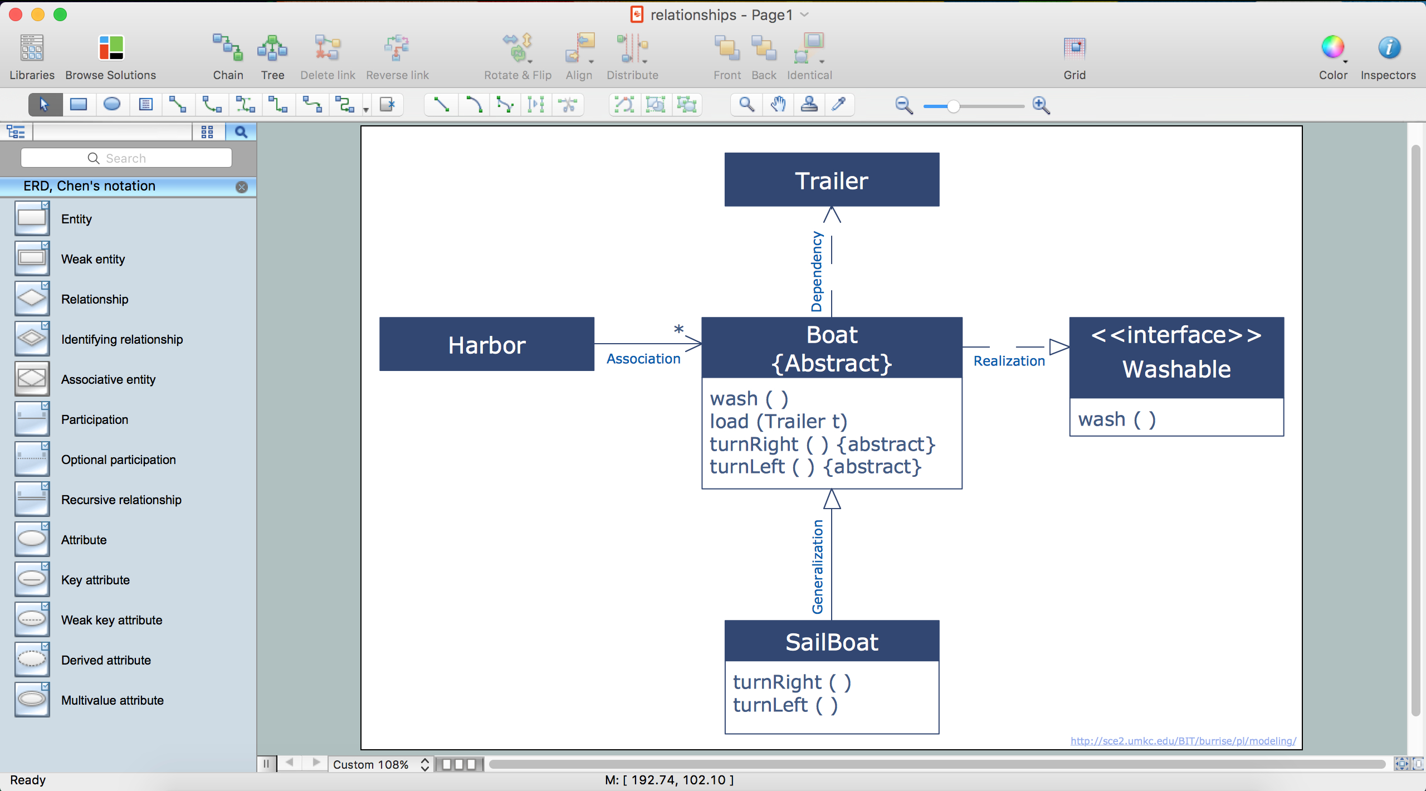The image size is (1426, 791).
Task: Select Entity item in ERD sidebar
Action: [75, 219]
